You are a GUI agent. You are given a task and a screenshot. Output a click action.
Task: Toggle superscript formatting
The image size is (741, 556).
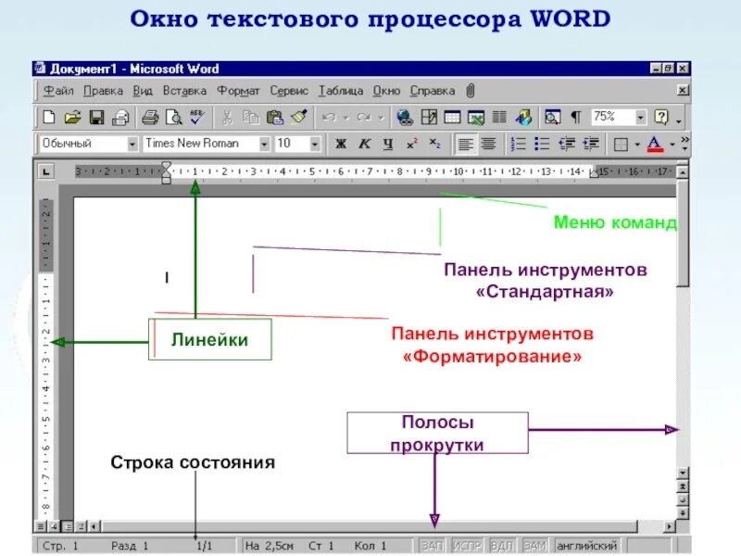click(x=411, y=144)
